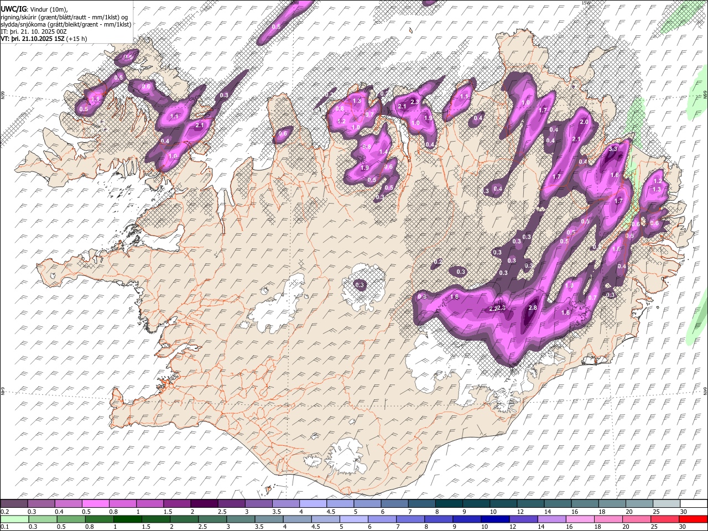Click the snow legend swatch between 0.2 and 0.3

pyautogui.click(x=14, y=504)
